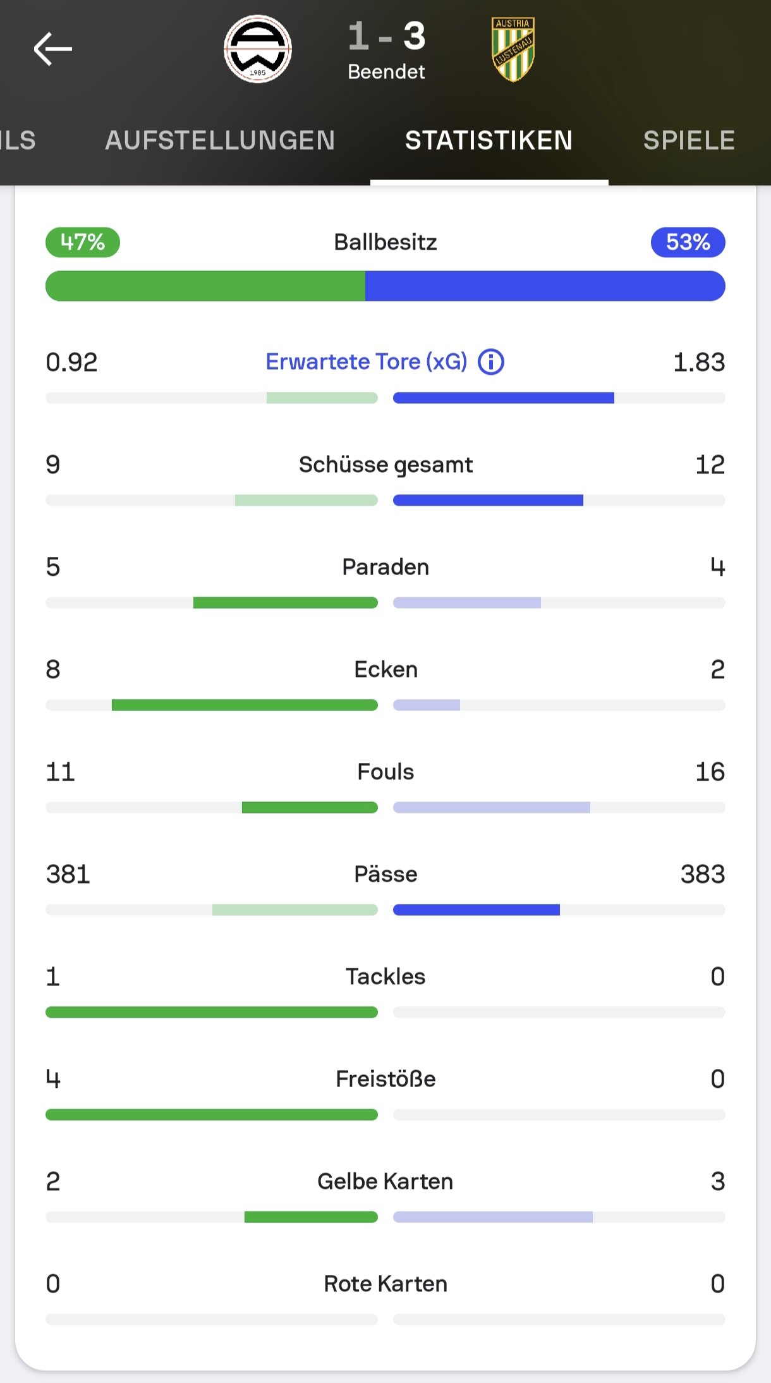The image size is (771, 1383).
Task: Click the blue part of the Ballbesitz bar
Action: [545, 286]
